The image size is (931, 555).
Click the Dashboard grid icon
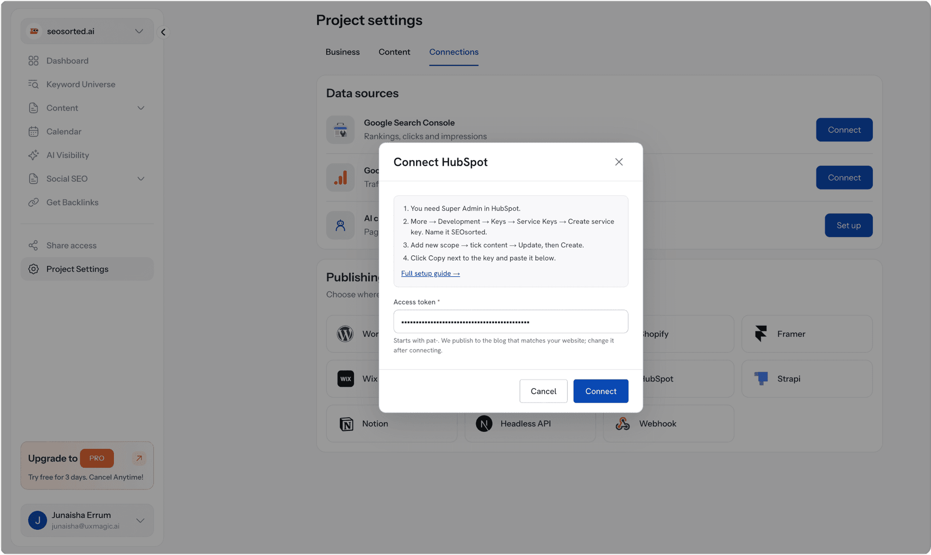pyautogui.click(x=33, y=61)
